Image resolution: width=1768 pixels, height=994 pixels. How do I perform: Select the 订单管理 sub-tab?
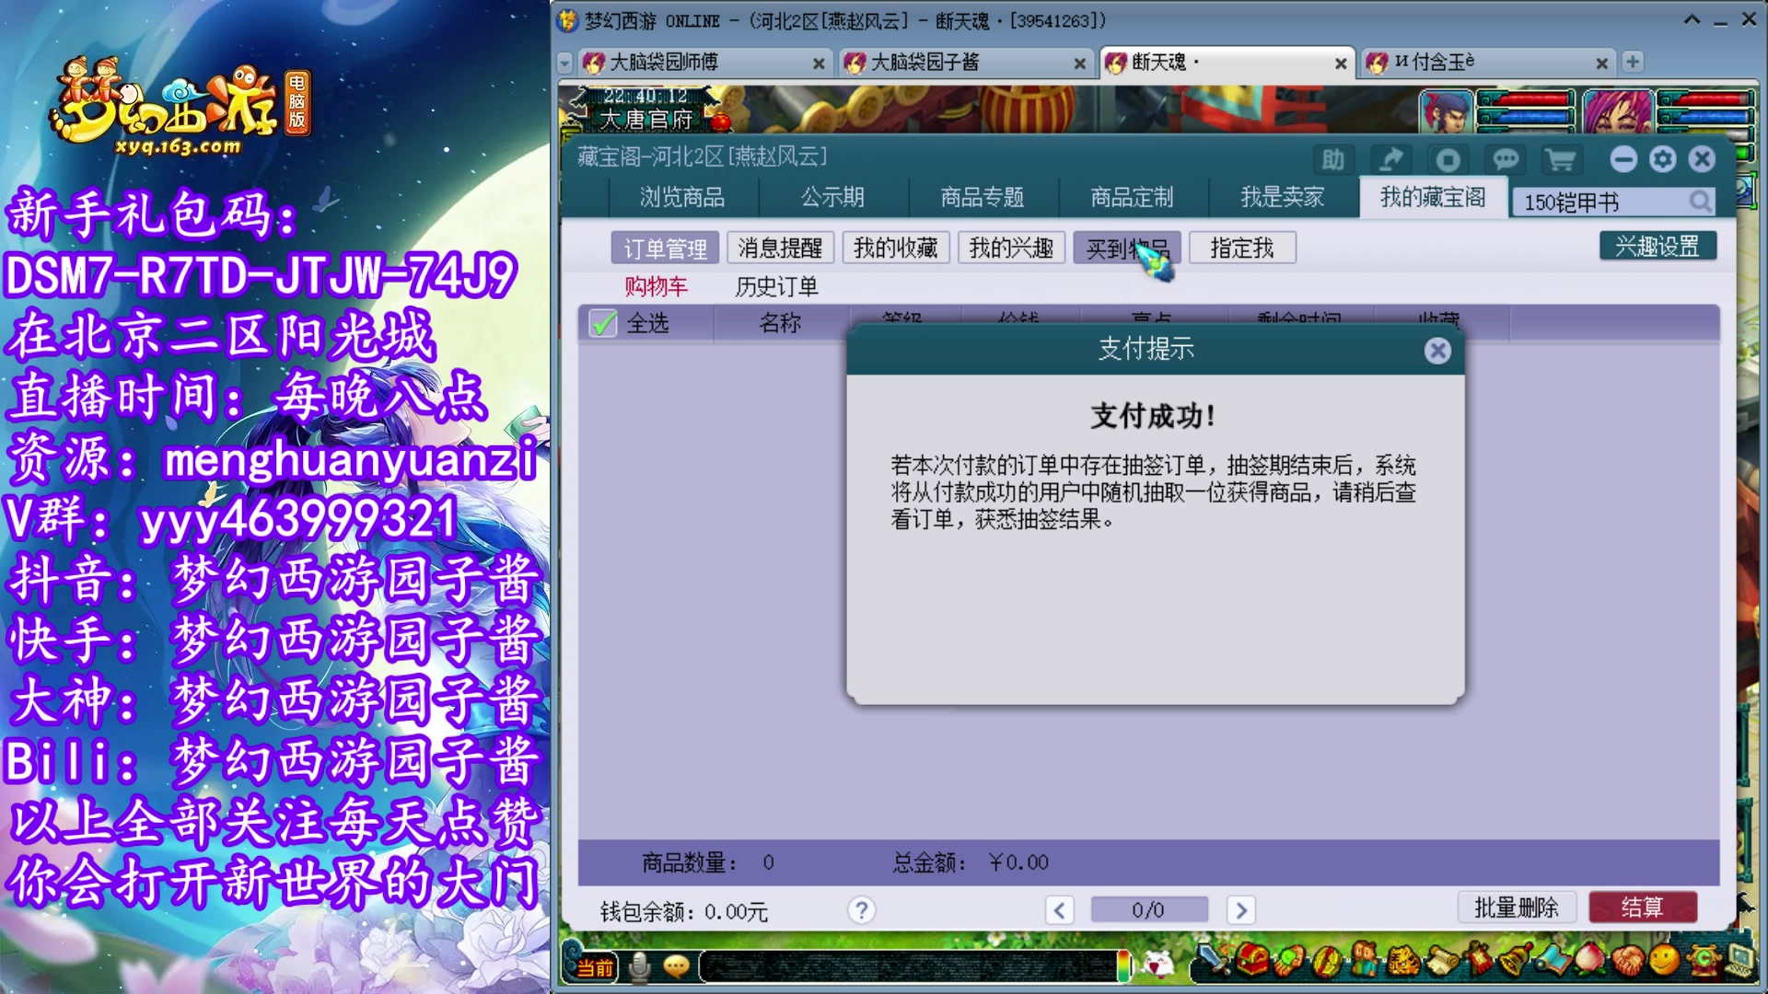tap(666, 248)
